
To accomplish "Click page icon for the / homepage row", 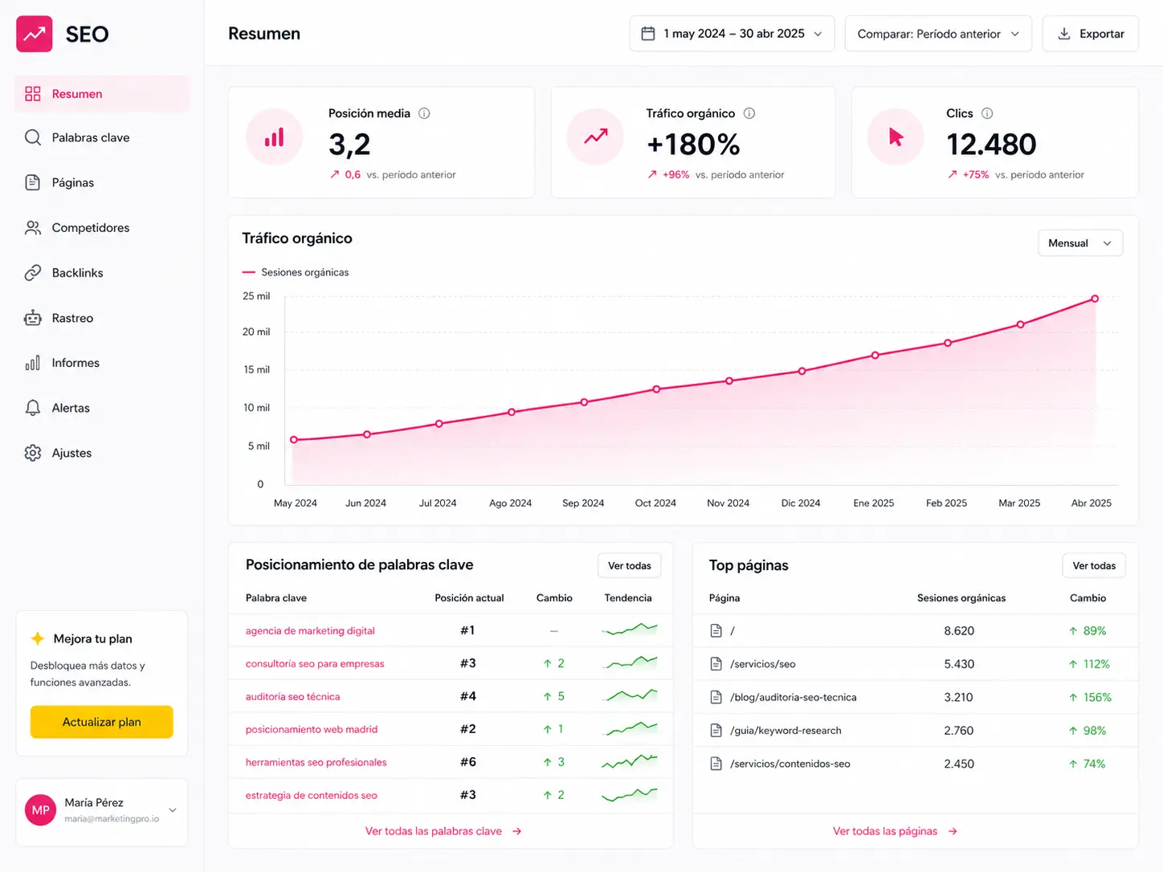I will coord(716,631).
